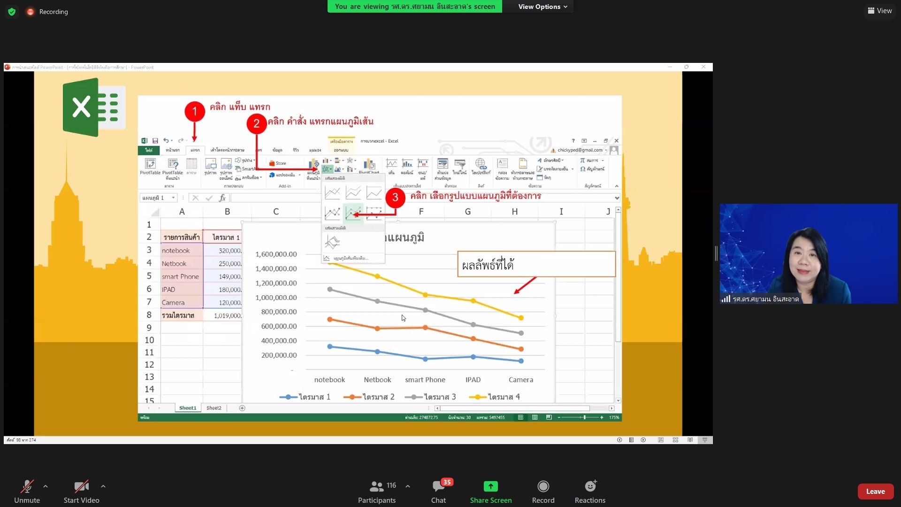
Task: Collapse the Excel ribbon caret
Action: pos(617,186)
